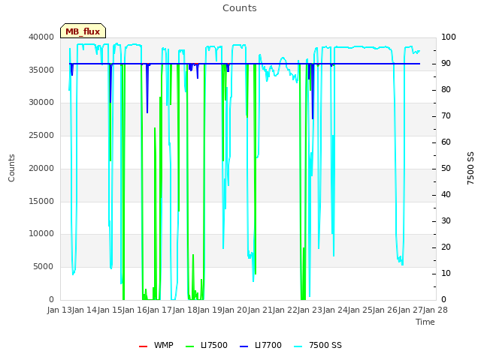Select the WMP legend entry

point(156,345)
